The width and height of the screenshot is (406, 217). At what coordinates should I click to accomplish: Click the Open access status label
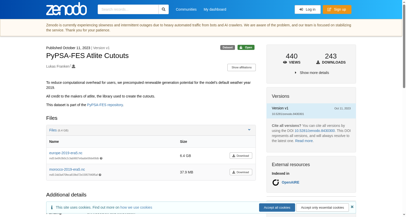pyautogui.click(x=246, y=47)
